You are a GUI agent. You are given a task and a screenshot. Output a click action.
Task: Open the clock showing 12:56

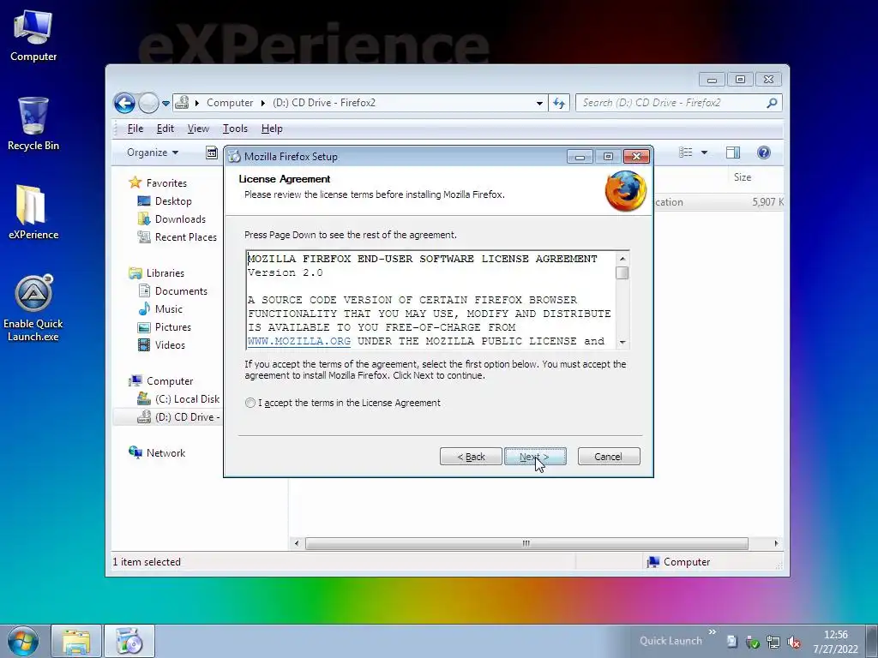[835, 635]
